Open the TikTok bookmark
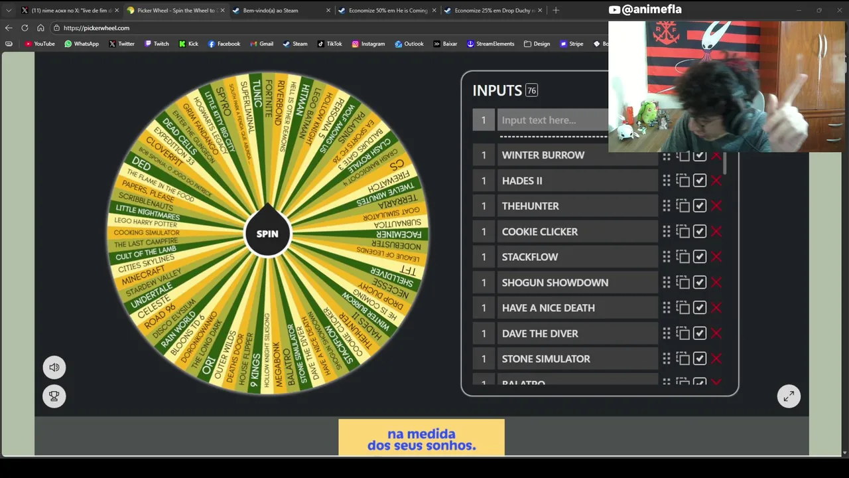 click(330, 44)
